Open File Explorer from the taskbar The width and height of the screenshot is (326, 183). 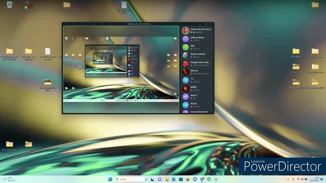(167, 179)
